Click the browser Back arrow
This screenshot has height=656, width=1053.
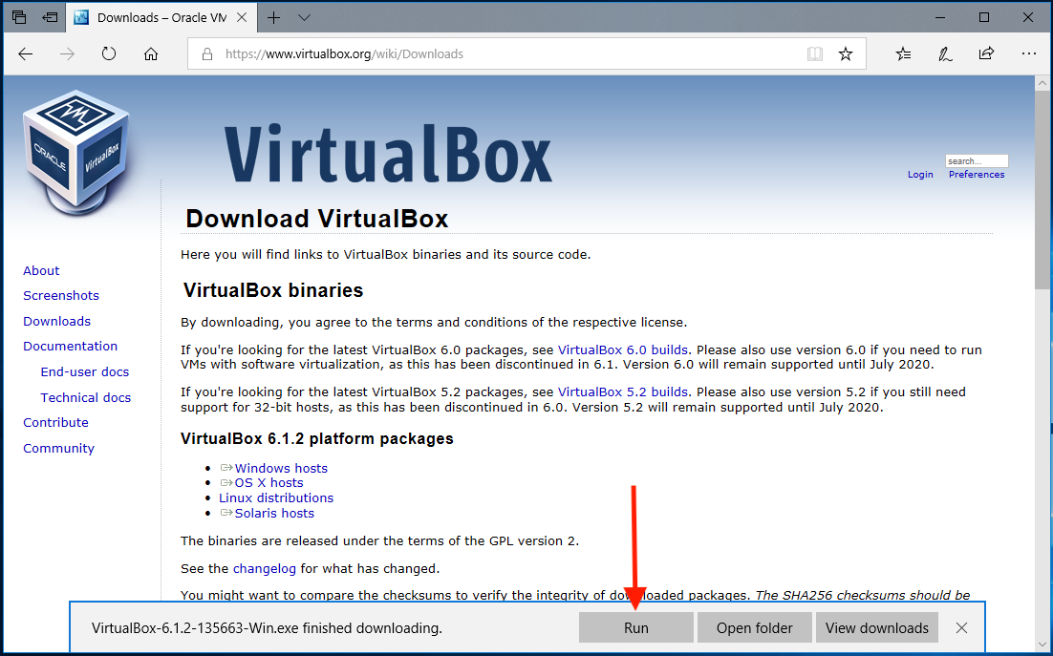point(26,54)
